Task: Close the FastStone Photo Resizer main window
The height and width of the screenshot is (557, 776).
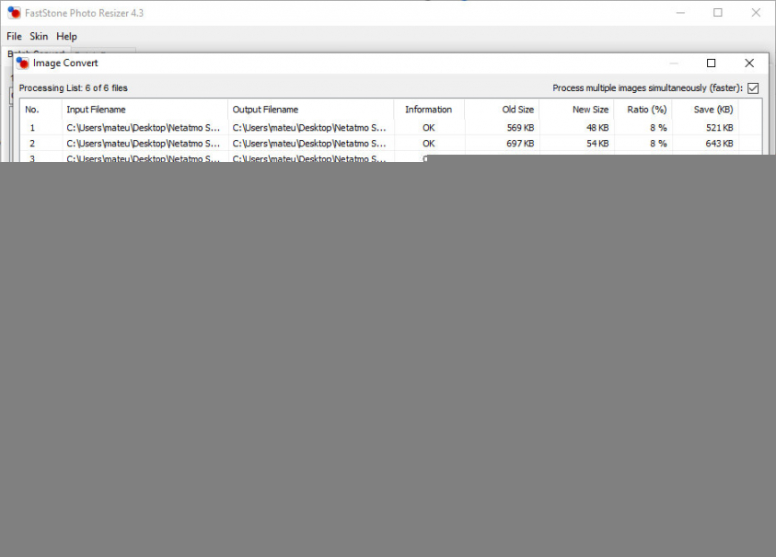Action: 755,13
